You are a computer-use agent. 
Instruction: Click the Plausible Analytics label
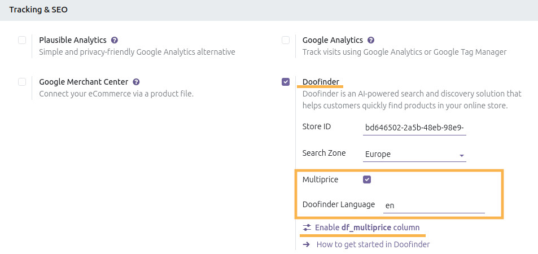(x=73, y=40)
